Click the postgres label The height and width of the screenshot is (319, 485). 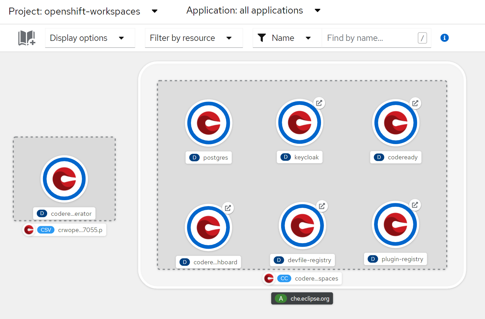[209, 158]
